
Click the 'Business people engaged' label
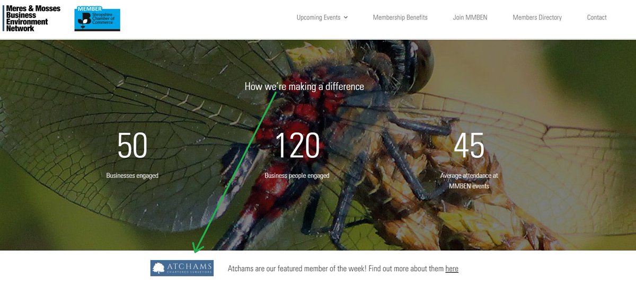[x=297, y=175]
